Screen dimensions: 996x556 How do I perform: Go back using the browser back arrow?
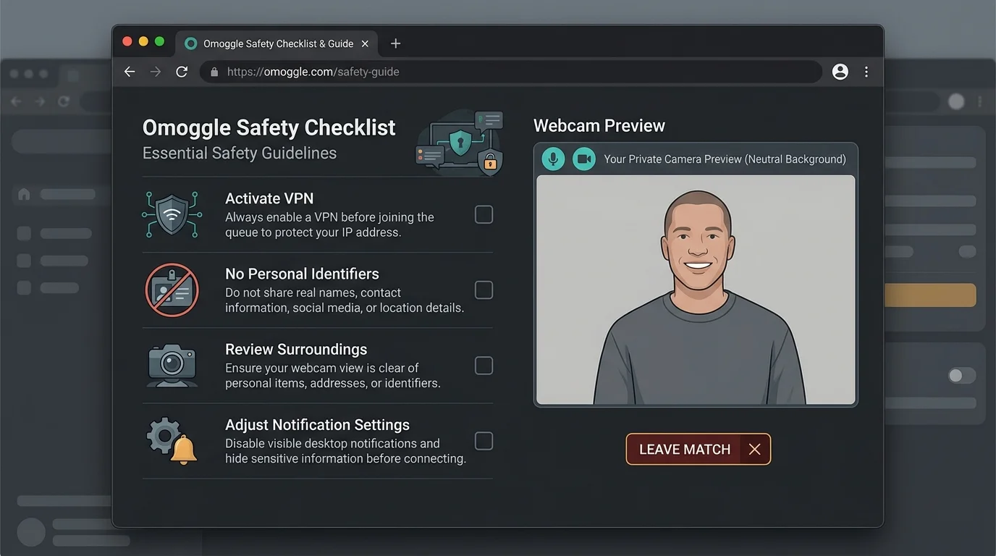point(130,72)
